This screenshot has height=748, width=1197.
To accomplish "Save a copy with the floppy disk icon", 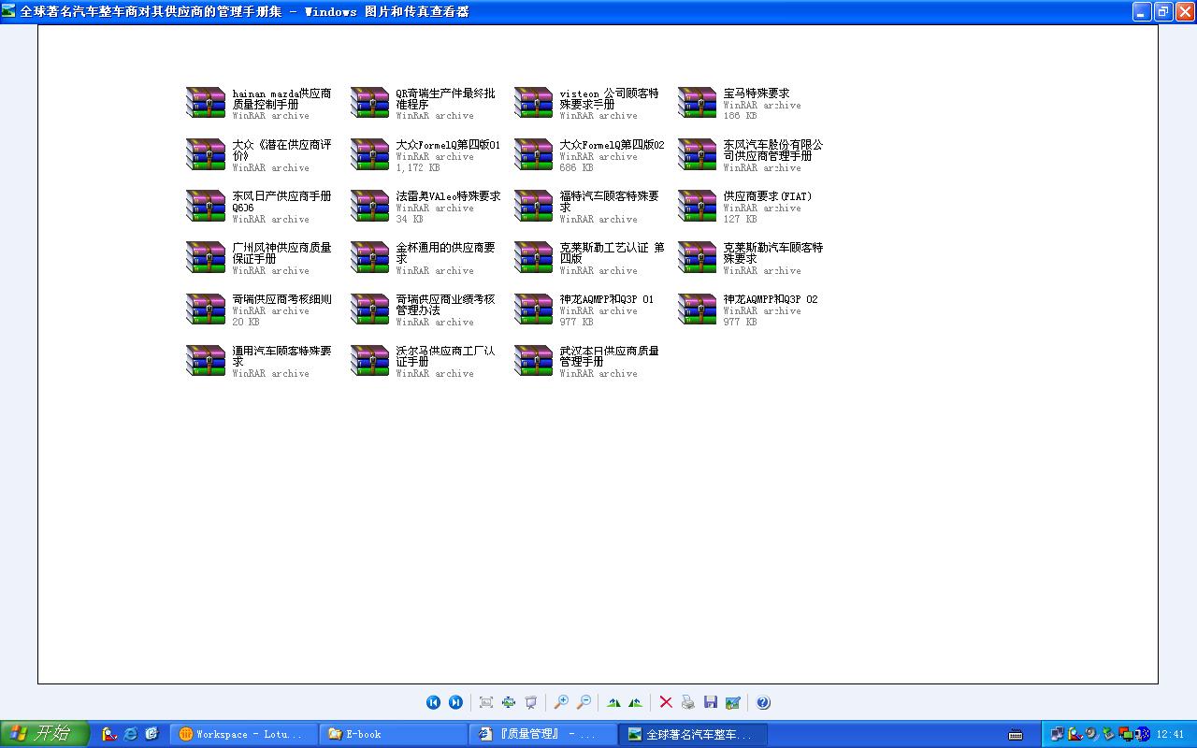I will [711, 702].
